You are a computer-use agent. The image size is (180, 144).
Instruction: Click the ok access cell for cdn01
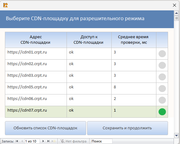89,54
